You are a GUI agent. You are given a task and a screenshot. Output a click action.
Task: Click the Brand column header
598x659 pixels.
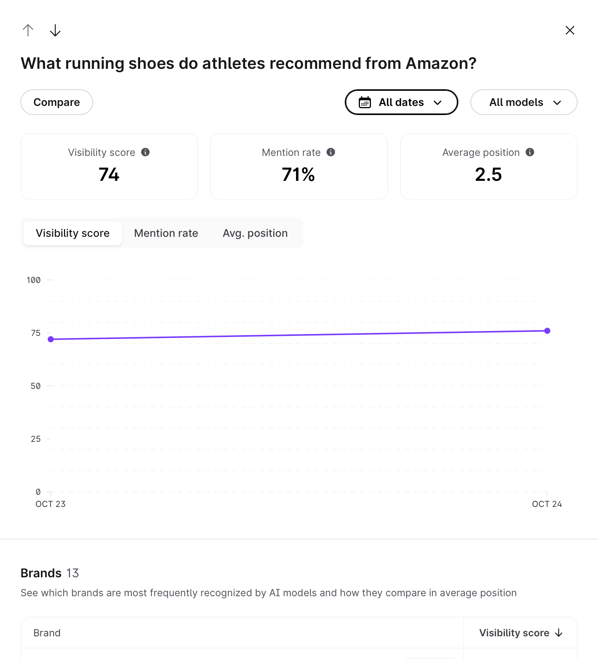pyautogui.click(x=47, y=633)
